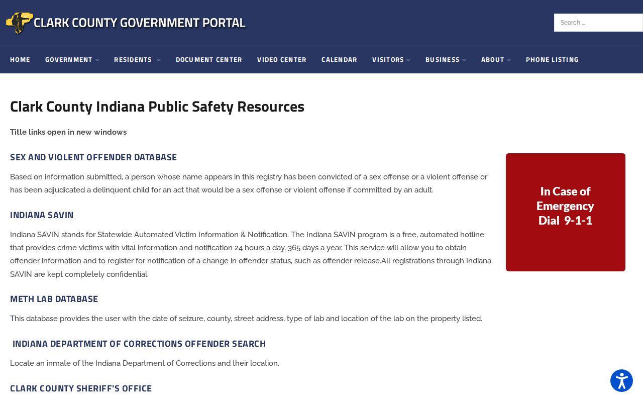
Task: Click the Public Safety Resources page heading
Action: (157, 107)
